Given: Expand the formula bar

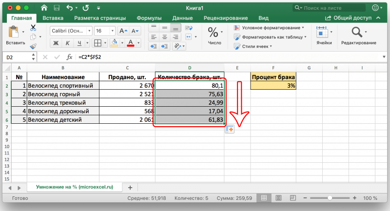Looking at the screenshot, I should [384, 57].
